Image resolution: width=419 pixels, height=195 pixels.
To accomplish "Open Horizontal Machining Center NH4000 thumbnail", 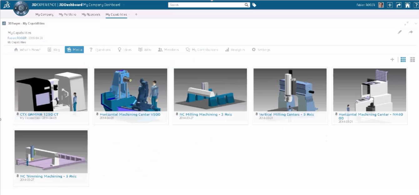I will [370, 90].
